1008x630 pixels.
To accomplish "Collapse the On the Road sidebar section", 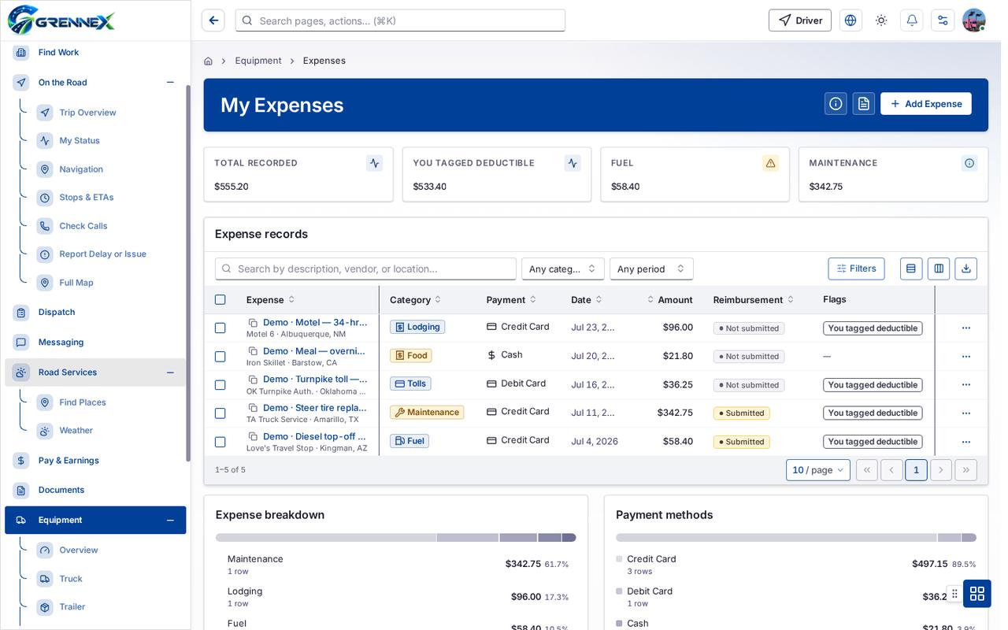I will 170,83.
